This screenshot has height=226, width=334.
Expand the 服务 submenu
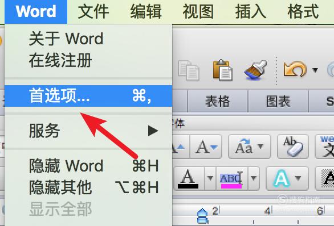tap(88, 131)
